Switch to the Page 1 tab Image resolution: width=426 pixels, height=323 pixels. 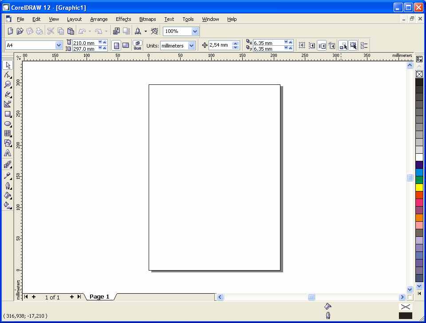tap(99, 297)
